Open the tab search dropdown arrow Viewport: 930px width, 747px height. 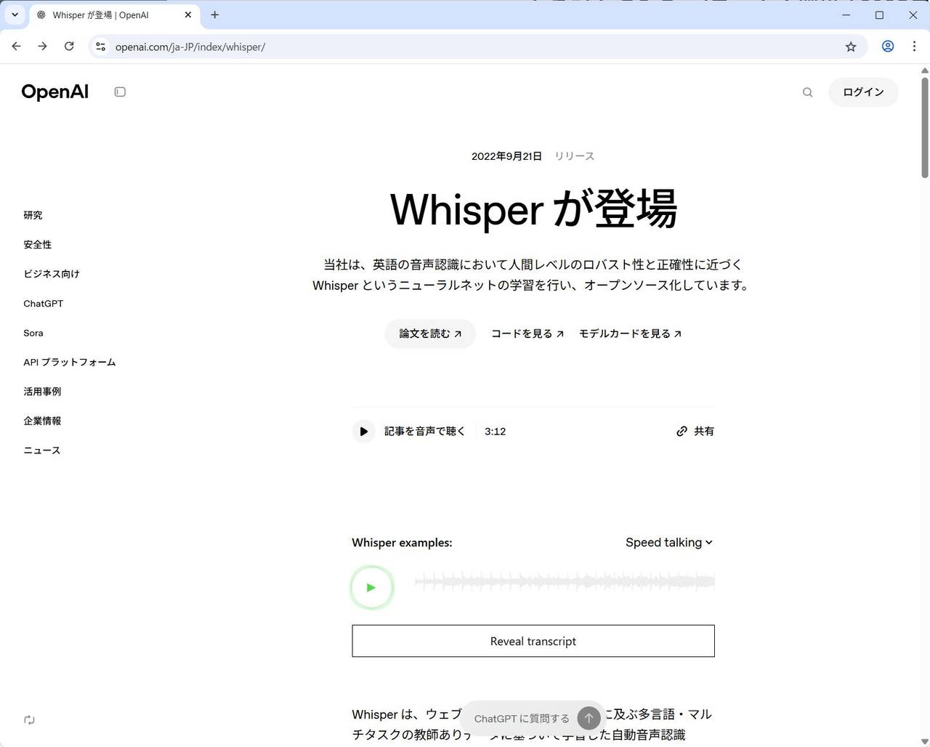point(15,15)
